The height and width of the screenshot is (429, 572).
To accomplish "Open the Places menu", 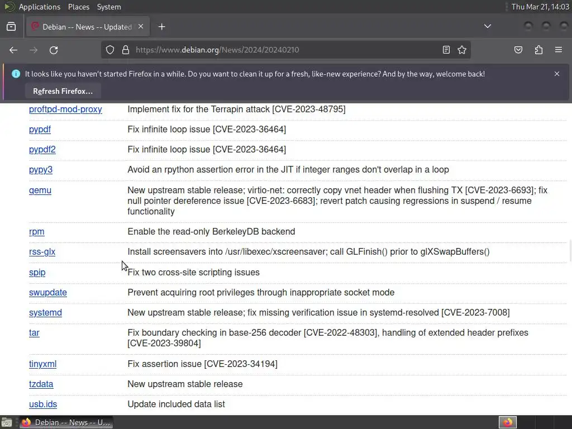I will 78,7.
